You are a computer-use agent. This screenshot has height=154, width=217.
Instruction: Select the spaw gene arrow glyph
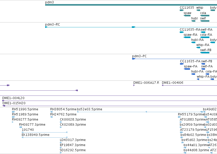tap(187, 16)
